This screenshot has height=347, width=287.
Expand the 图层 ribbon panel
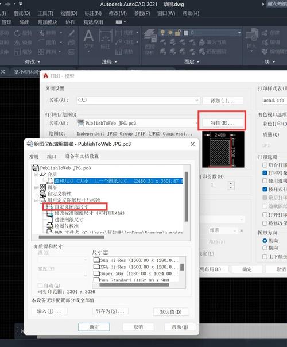click(192, 61)
